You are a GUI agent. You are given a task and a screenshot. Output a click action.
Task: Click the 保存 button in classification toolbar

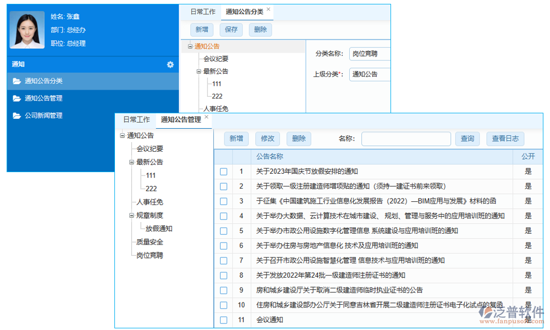click(230, 30)
